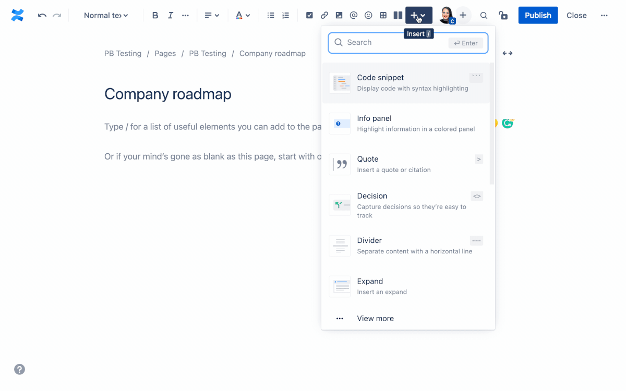This screenshot has width=626, height=391.
Task: Toggle bold formatting
Action: point(155,16)
